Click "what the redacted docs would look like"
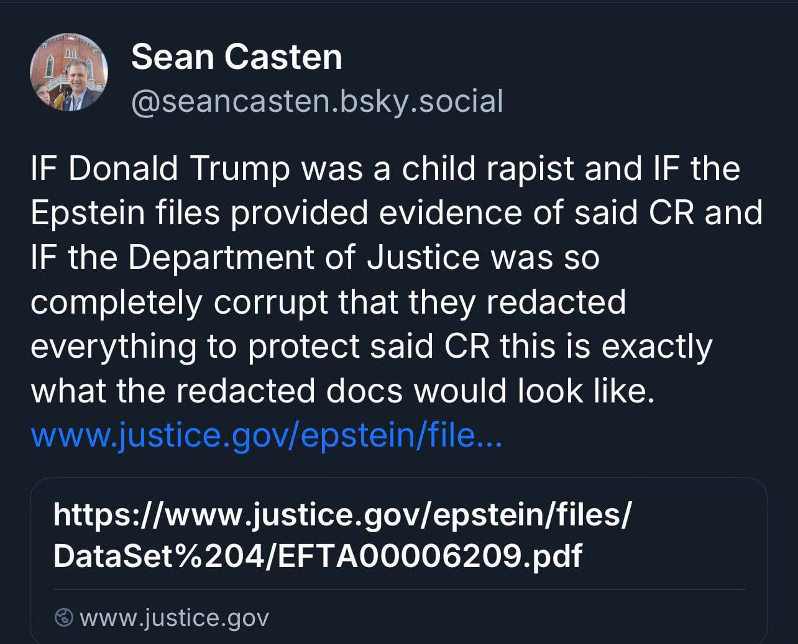This screenshot has width=798, height=644. [342, 391]
